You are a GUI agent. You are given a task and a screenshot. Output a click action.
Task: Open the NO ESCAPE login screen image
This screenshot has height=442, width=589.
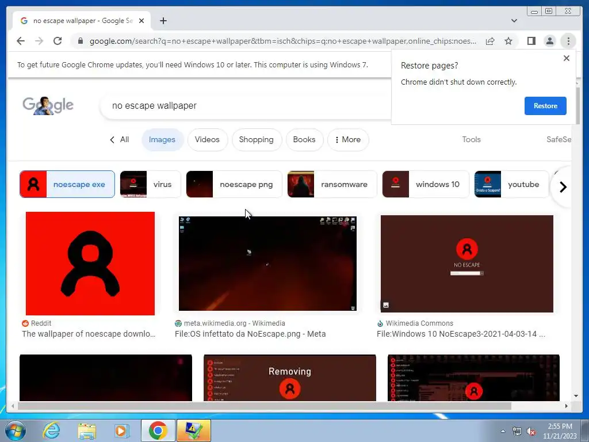pyautogui.click(x=467, y=264)
